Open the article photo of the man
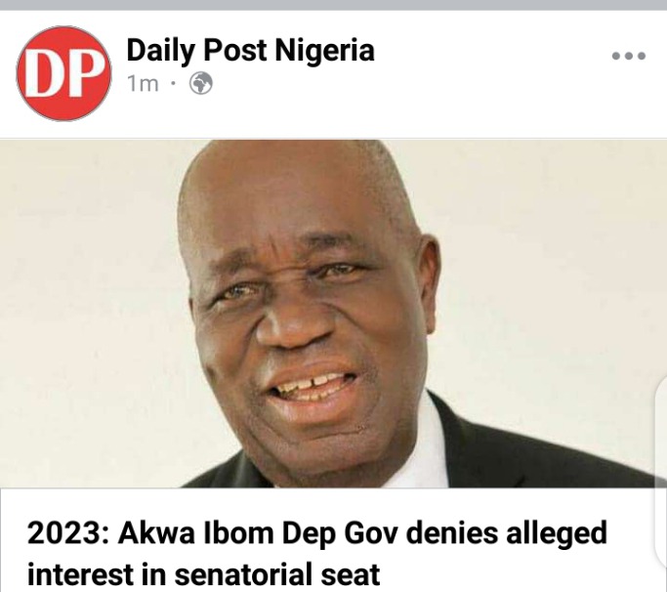The image size is (667, 592). (334, 314)
